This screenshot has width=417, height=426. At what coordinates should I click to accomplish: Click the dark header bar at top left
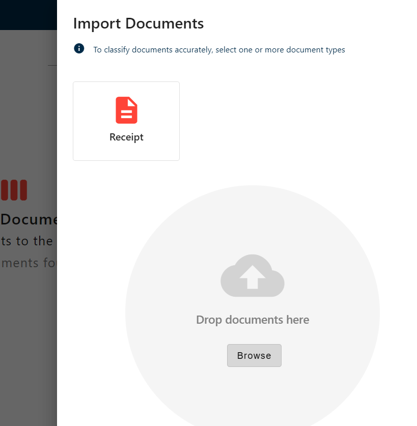[28, 14]
